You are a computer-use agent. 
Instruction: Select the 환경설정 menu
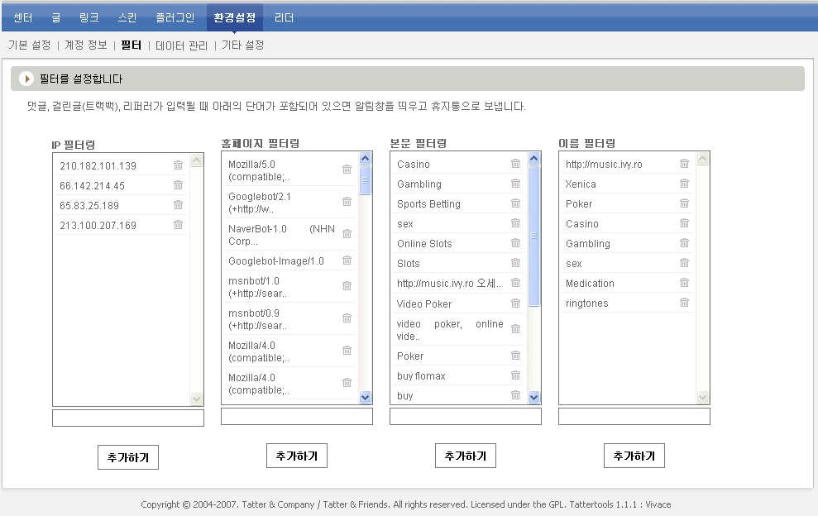coord(235,17)
